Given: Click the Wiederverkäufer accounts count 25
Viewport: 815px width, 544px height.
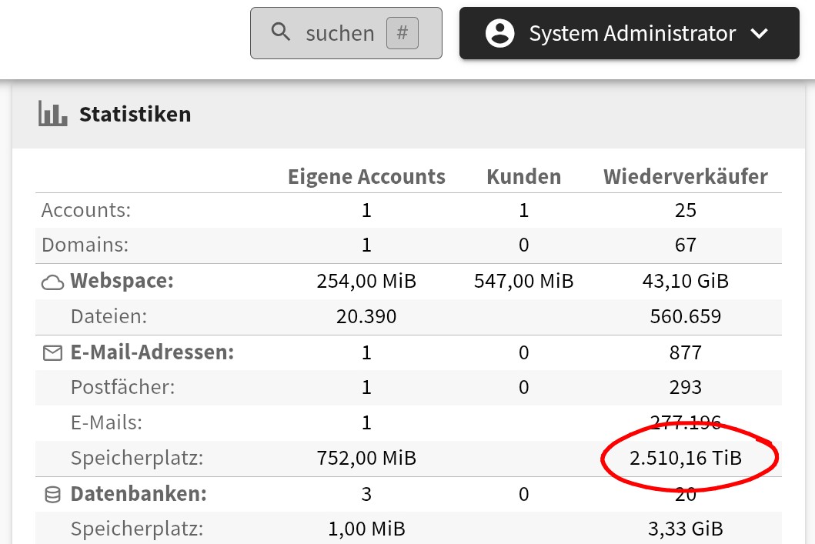Looking at the screenshot, I should coord(685,211).
